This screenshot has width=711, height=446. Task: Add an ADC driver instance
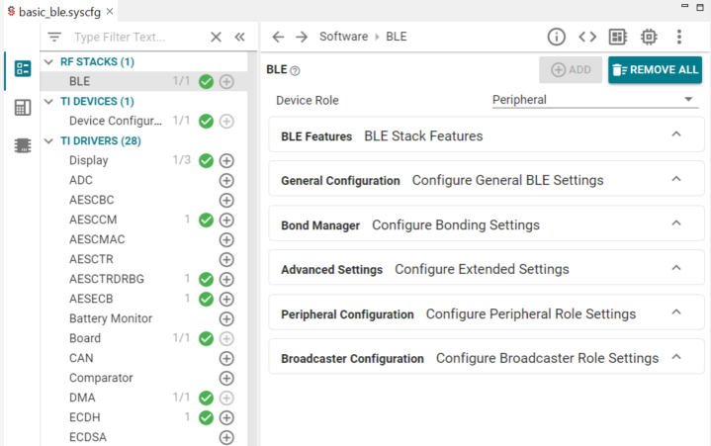click(x=226, y=180)
